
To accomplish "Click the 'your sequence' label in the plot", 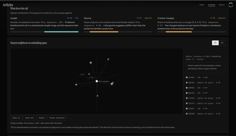I will pyautogui.click(x=104, y=81).
